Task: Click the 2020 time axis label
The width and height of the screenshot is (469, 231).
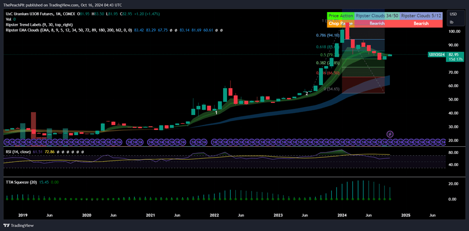Action: [x=86, y=215]
